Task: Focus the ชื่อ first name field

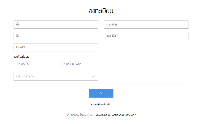Action: coord(56,24)
